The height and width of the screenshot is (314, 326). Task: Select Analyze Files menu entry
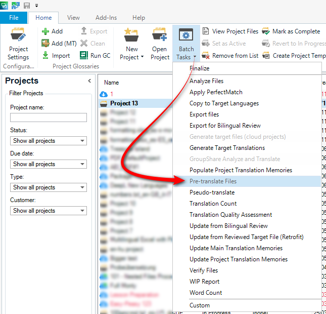tap(247, 81)
